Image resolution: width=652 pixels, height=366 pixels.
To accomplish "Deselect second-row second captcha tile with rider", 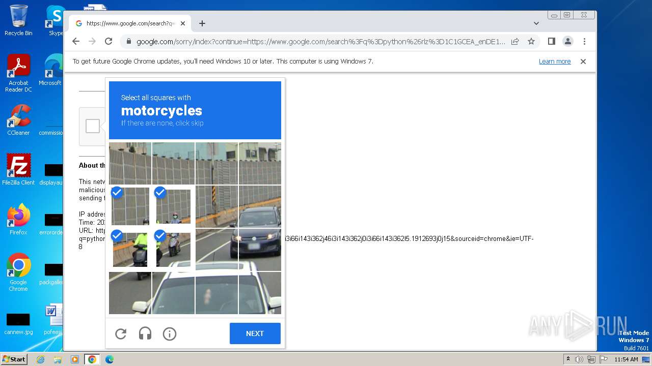I will click(173, 206).
